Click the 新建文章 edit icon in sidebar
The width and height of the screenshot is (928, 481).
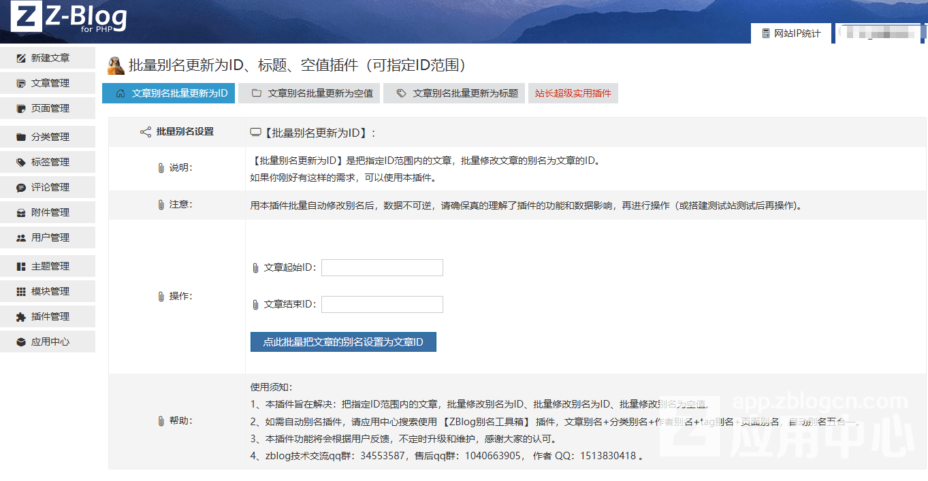[x=21, y=59]
